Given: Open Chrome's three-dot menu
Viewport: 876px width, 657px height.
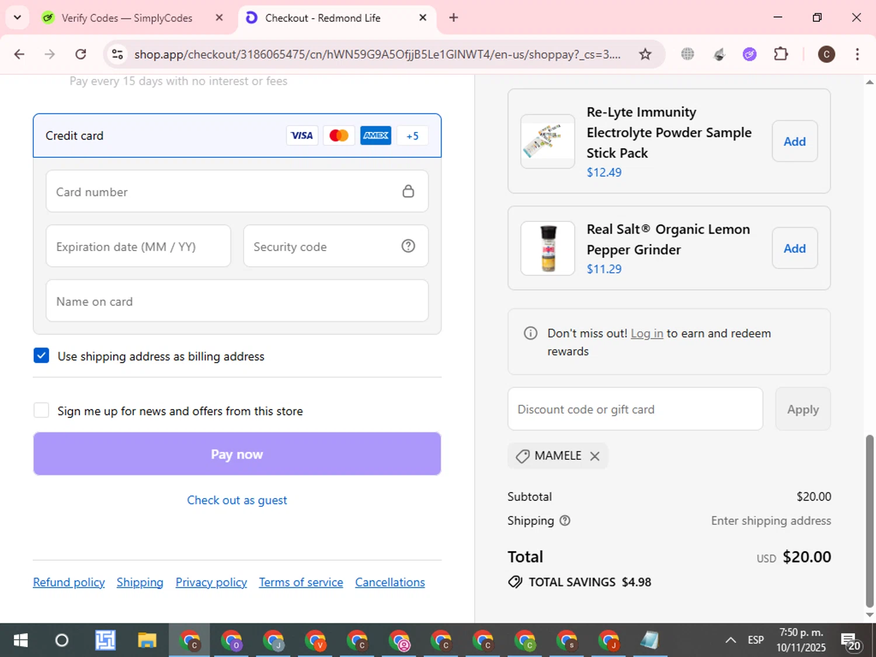Looking at the screenshot, I should [x=857, y=54].
